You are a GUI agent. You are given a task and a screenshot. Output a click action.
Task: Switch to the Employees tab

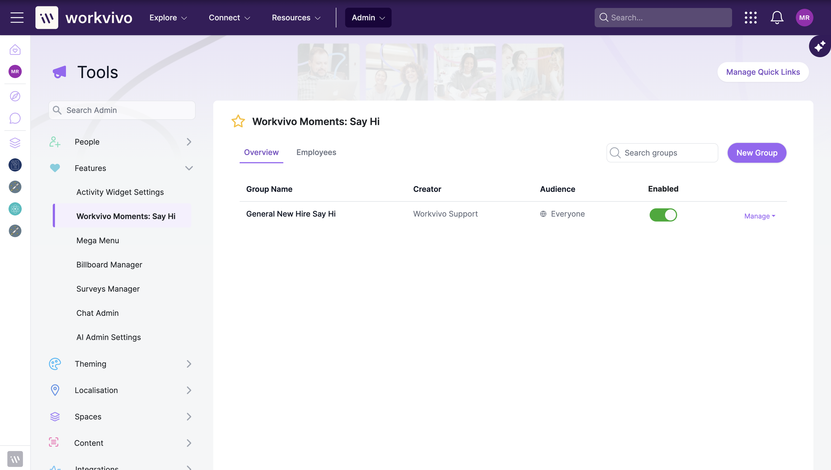[316, 152]
